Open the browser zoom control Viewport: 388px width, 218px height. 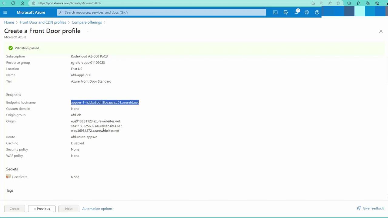321,3
